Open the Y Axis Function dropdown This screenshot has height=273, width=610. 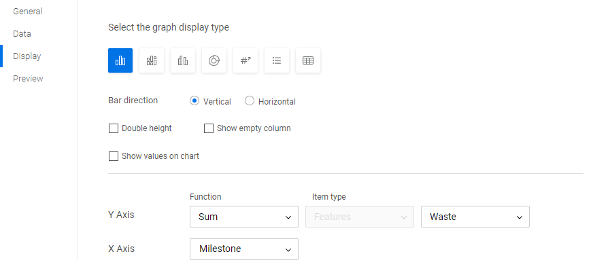243,217
